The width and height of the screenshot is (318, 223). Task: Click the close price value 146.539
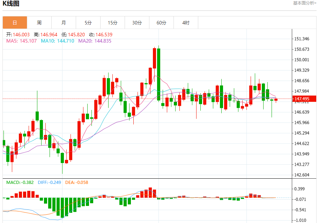tap(104, 35)
